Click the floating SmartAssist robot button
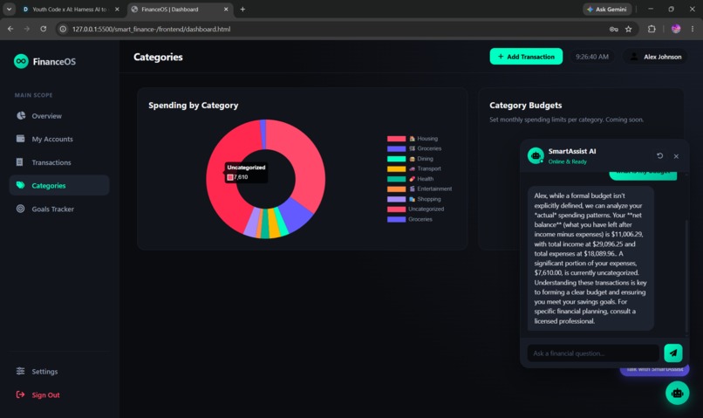This screenshot has width=703, height=418. [677, 393]
